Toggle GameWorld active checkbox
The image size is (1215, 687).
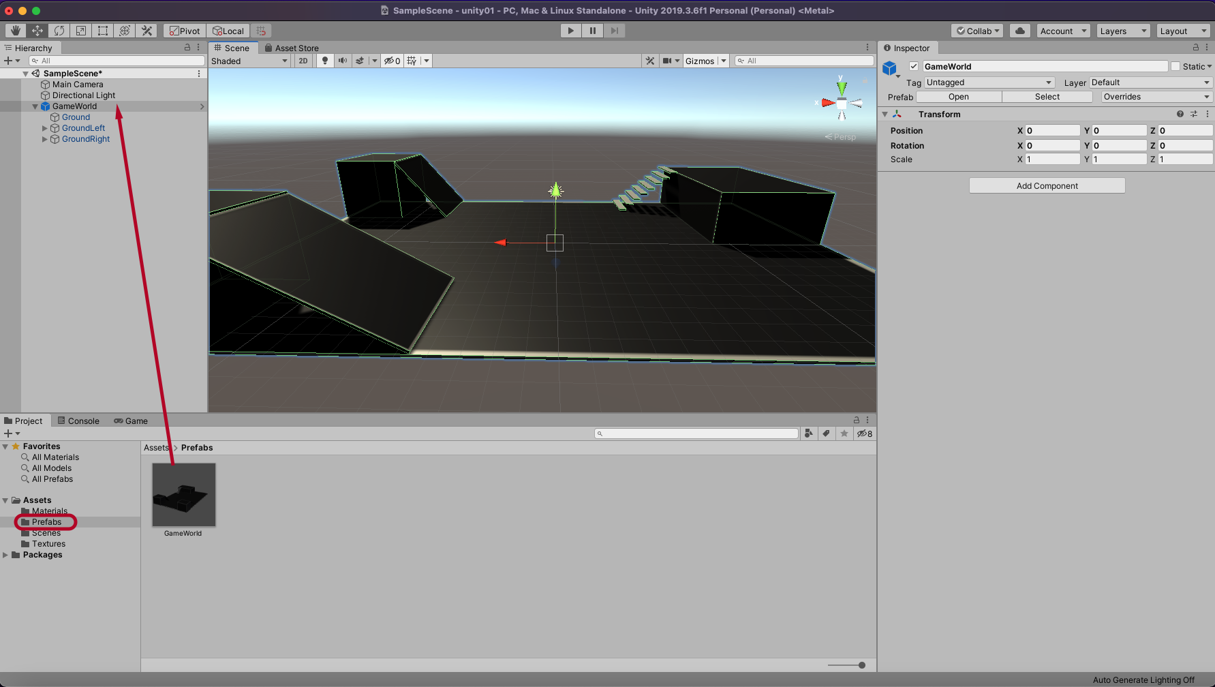pyautogui.click(x=914, y=66)
